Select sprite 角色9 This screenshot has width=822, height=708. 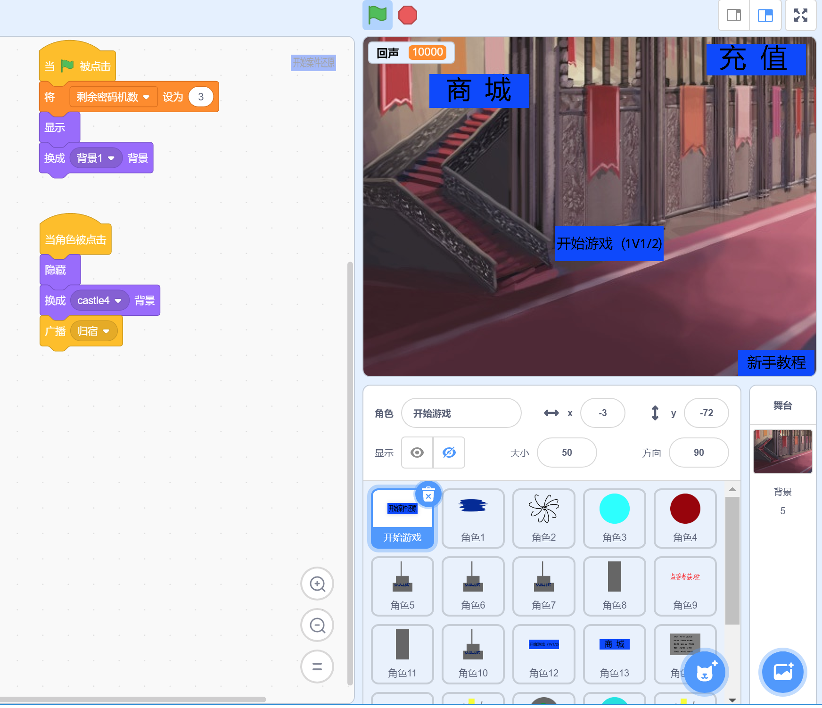click(x=685, y=587)
